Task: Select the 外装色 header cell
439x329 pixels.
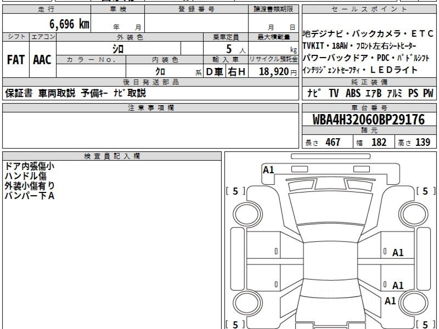Action: click(x=130, y=37)
